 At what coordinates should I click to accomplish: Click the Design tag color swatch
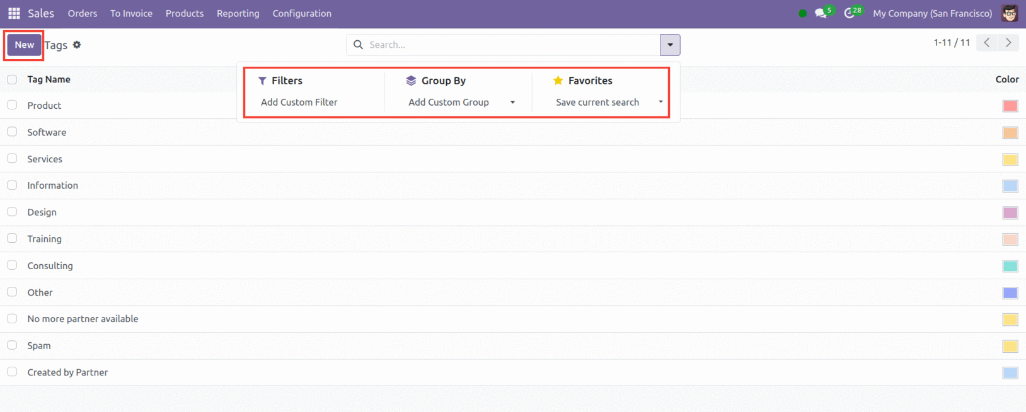(x=1010, y=213)
